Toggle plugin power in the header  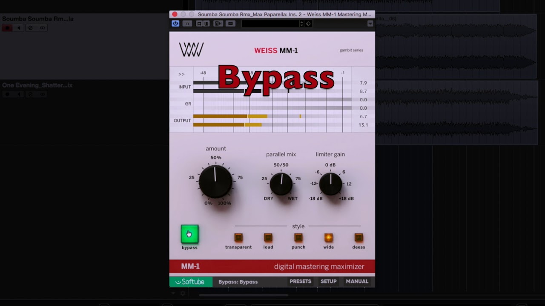(x=175, y=24)
